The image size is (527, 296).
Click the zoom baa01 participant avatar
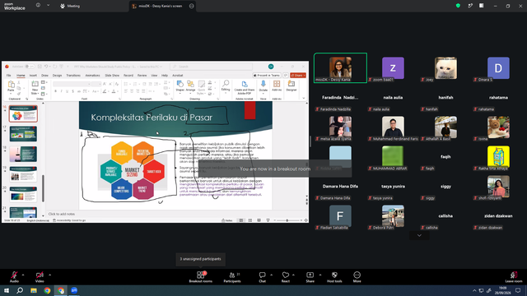pyautogui.click(x=393, y=68)
